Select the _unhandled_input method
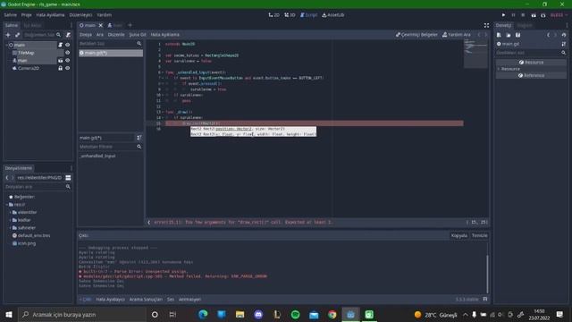 (97, 156)
